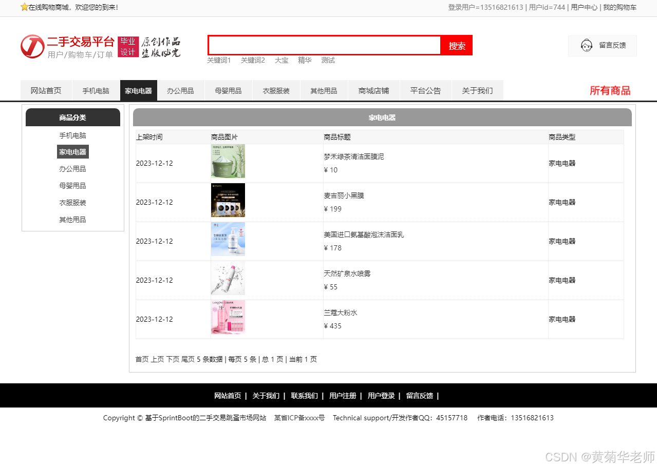Image resolution: width=657 pixels, height=468 pixels.
Task: Open 我的购物车 from top bar
Action: tap(620, 8)
